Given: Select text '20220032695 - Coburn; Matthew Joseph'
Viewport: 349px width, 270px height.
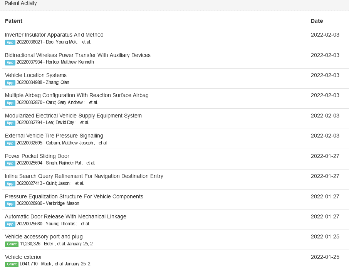Looking at the screenshot, I should pos(55,143).
